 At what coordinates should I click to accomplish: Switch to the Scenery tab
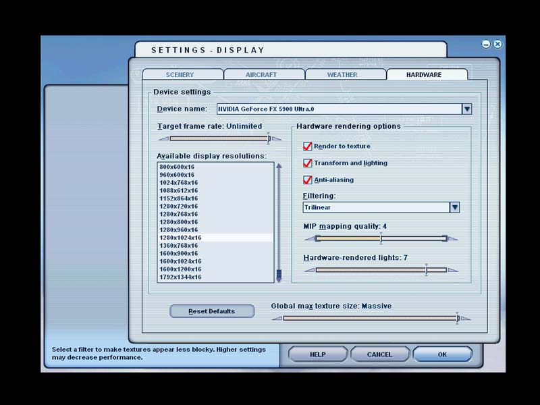(x=180, y=75)
